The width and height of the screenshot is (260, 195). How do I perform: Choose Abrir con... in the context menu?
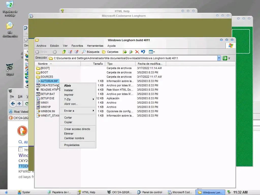click(78, 104)
